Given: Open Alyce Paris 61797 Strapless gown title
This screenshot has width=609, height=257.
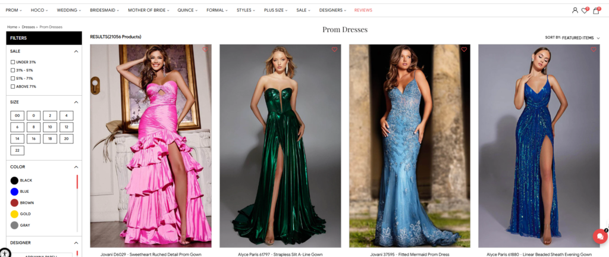Looking at the screenshot, I should tap(280, 255).
